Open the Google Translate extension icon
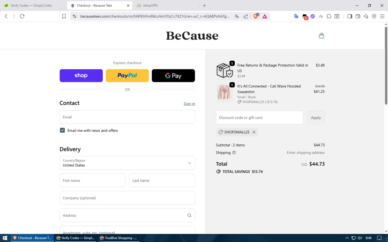Image resolution: width=388 pixels, height=242 pixels. [296, 16]
